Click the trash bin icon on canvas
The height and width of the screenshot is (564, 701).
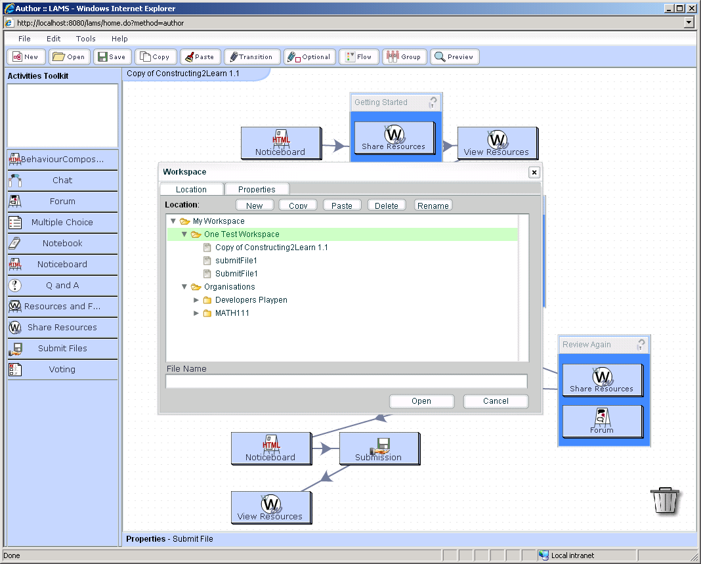tap(665, 500)
